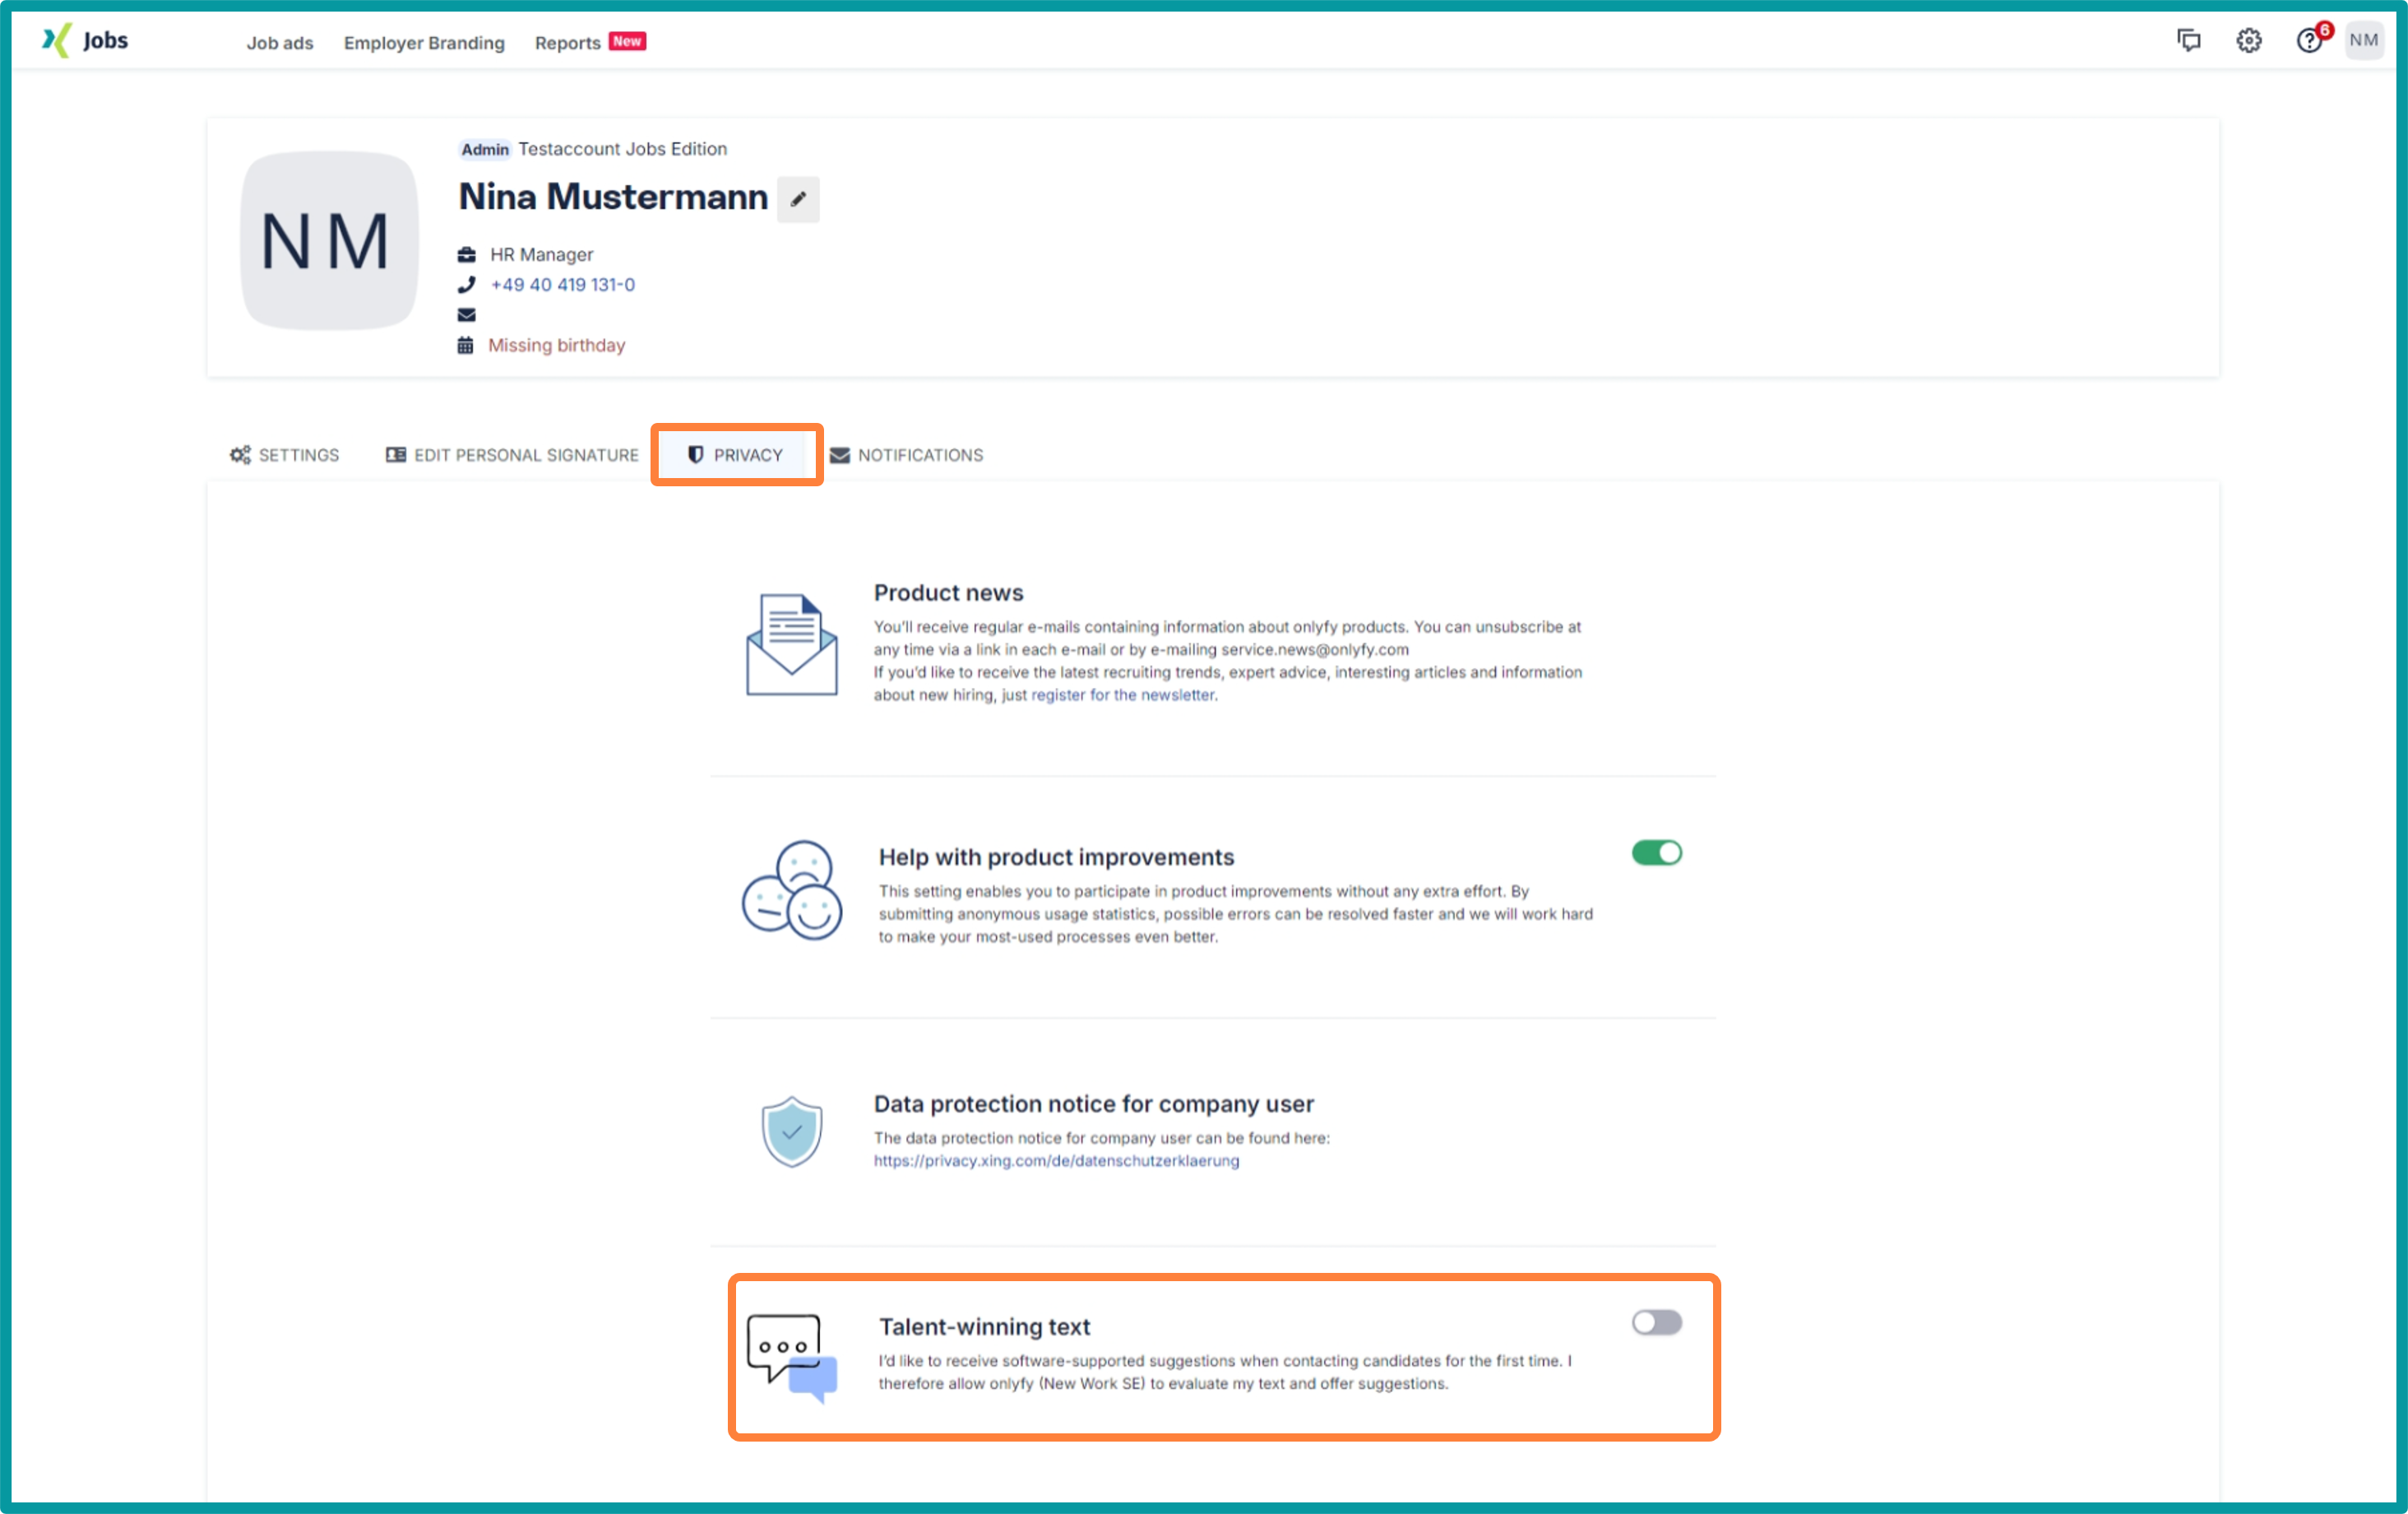Click register for the newsletter link
This screenshot has width=2408, height=1514.
(1123, 694)
